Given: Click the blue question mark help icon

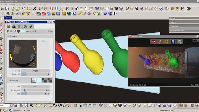Looking at the screenshot, I should coord(105,13).
